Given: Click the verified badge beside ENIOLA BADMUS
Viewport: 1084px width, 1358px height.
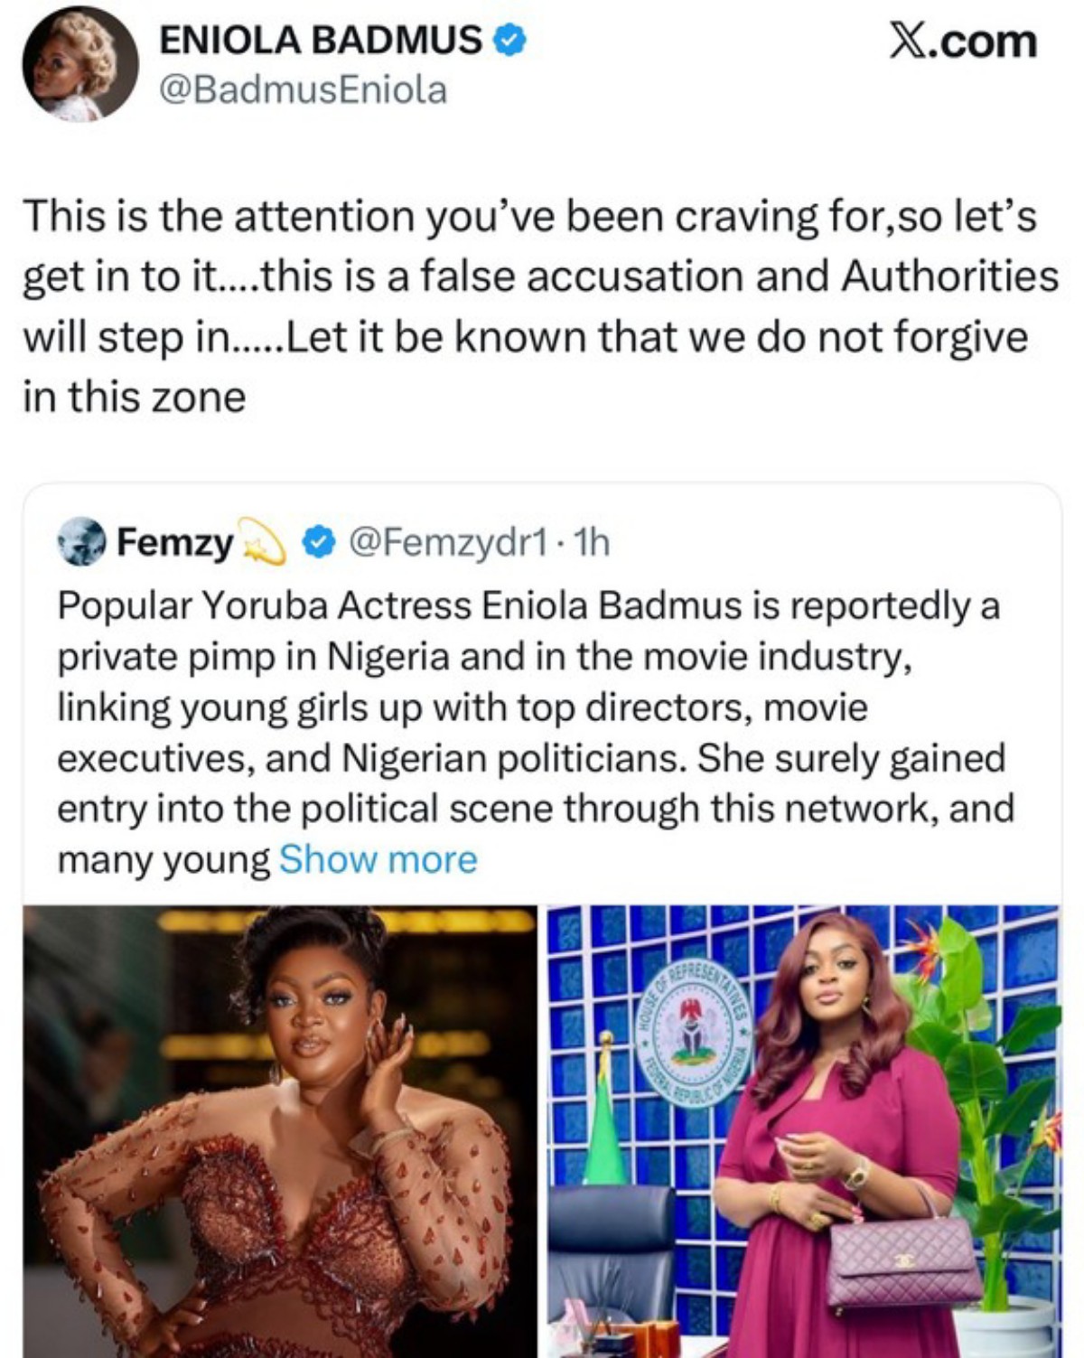Looking at the screenshot, I should point(510,40).
